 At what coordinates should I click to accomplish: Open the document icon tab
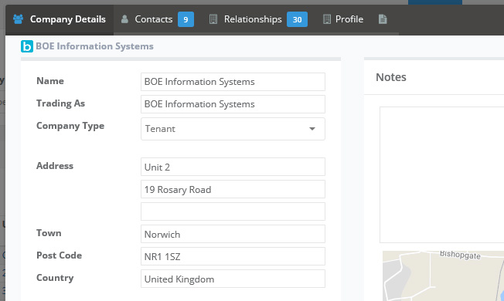click(x=383, y=19)
